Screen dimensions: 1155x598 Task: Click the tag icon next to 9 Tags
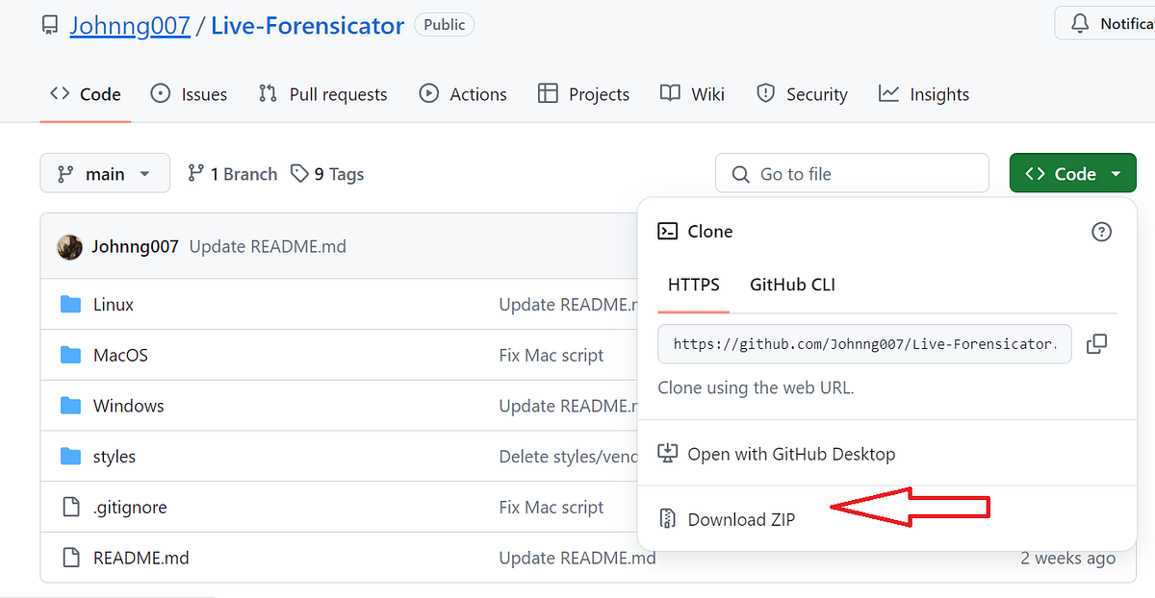(x=297, y=173)
